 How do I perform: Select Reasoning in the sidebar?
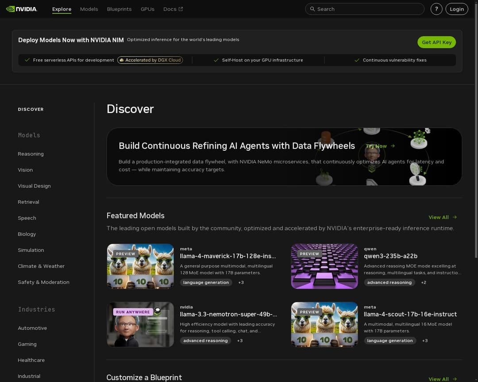point(31,154)
